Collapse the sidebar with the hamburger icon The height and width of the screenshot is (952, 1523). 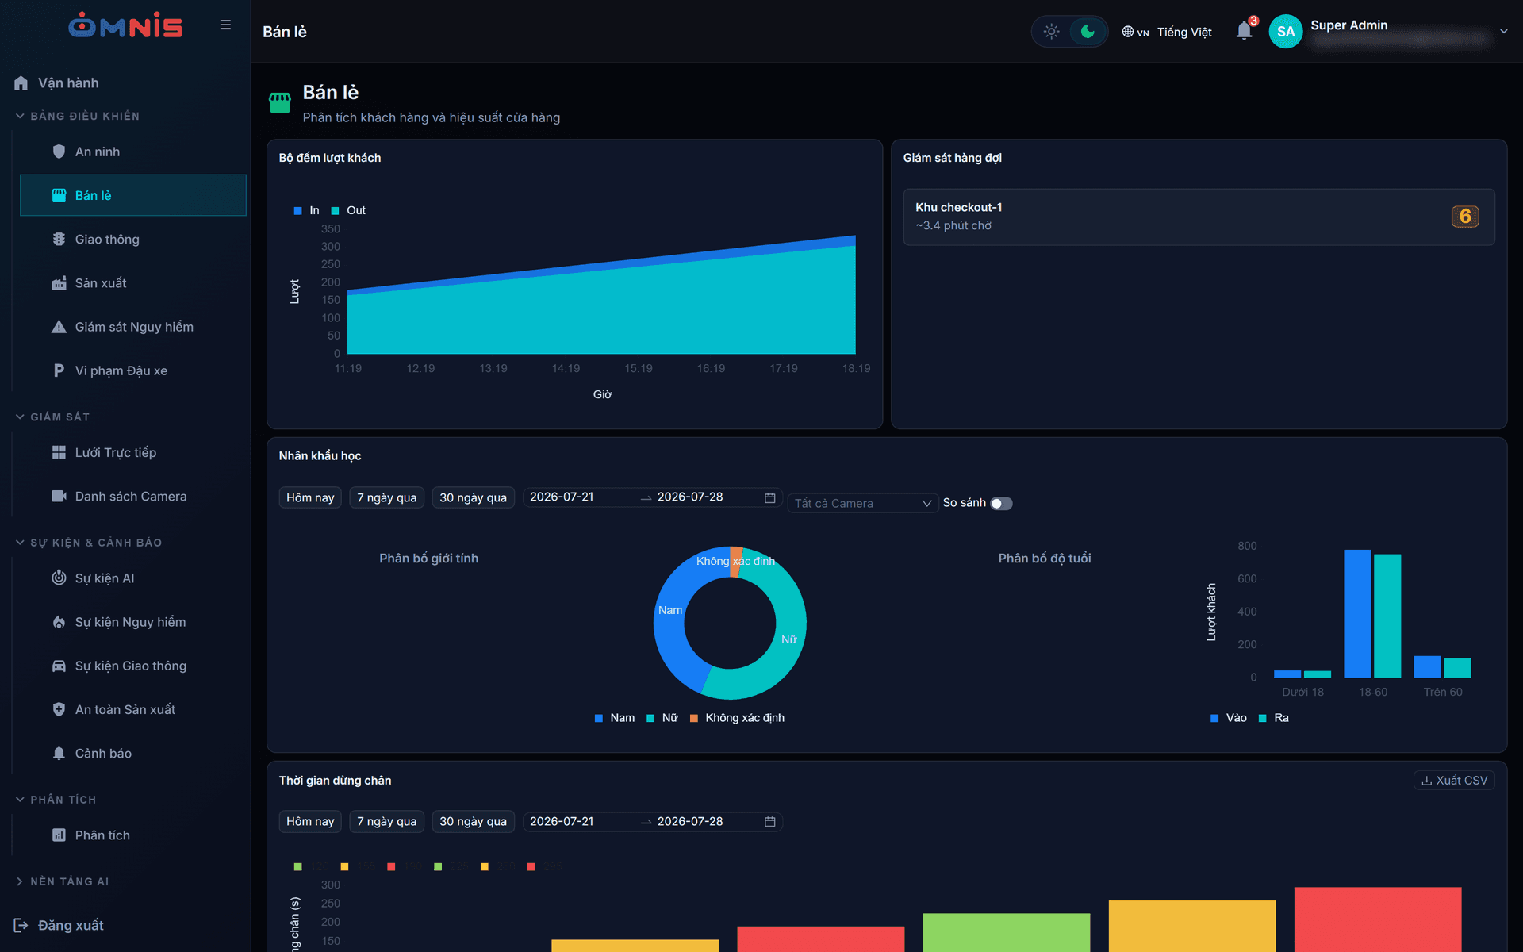pyautogui.click(x=225, y=25)
